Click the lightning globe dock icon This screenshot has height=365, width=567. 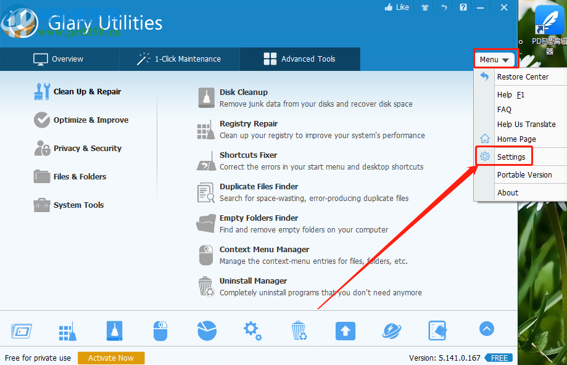click(x=392, y=331)
